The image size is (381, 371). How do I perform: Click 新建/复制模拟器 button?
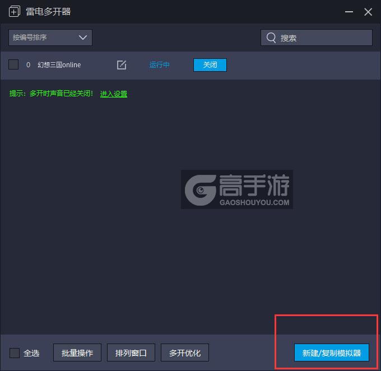332,353
